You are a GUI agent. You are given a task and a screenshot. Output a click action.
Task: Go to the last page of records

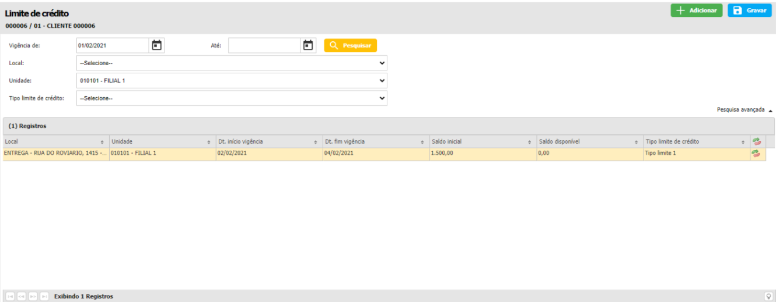(44, 297)
